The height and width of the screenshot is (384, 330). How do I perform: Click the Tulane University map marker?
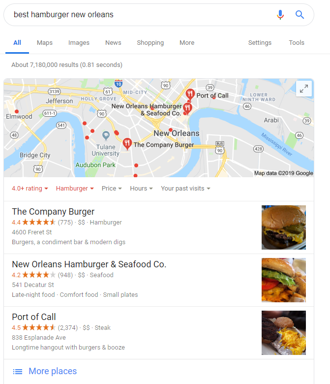coord(106,136)
